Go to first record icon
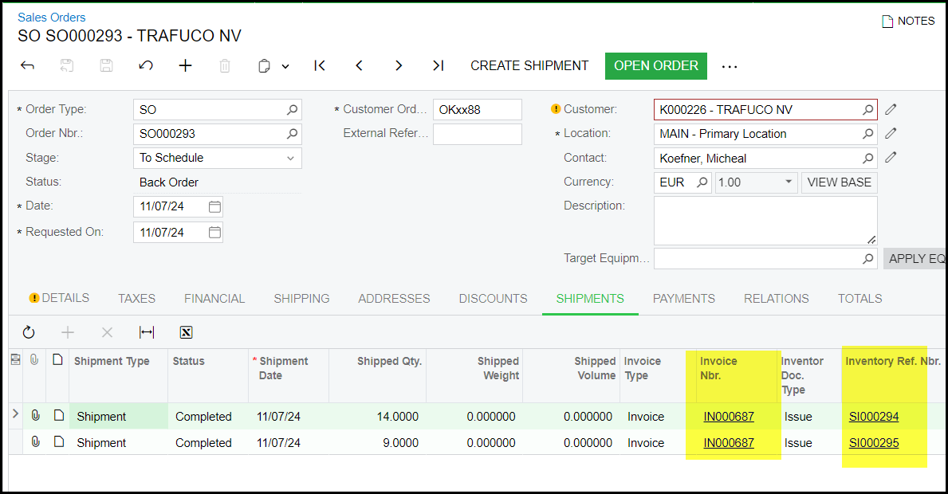Screen dimensions: 948x494 (x=320, y=66)
